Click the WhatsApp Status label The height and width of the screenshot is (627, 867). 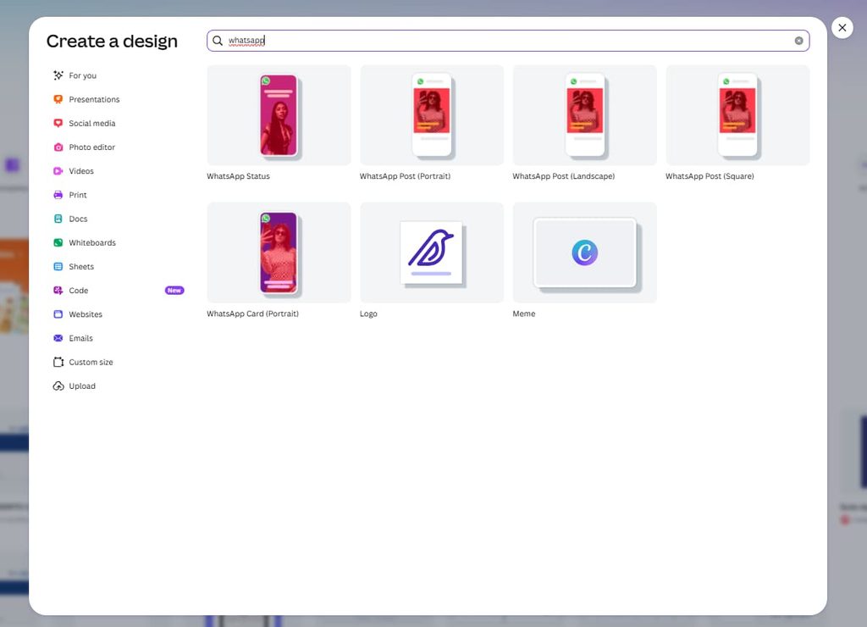point(238,176)
